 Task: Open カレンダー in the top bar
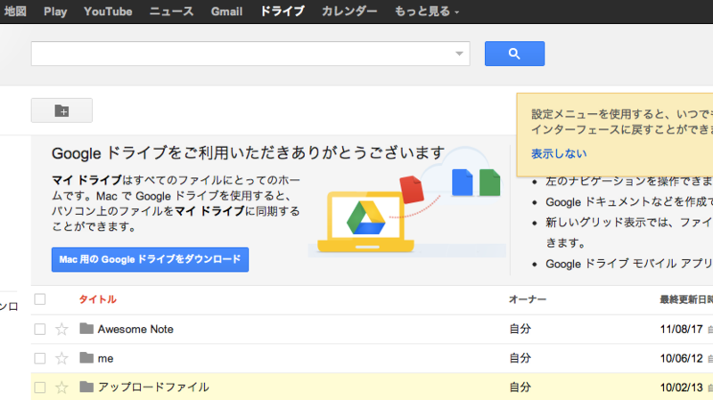click(349, 12)
